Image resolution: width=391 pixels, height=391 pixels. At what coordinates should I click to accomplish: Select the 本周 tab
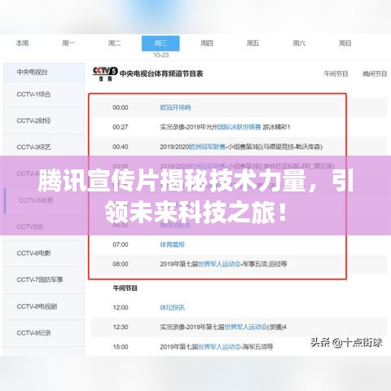tap(22, 43)
